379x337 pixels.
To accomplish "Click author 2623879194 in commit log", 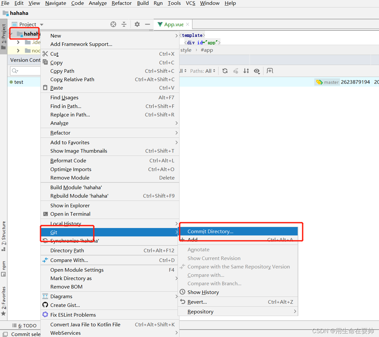I will (x=355, y=82).
